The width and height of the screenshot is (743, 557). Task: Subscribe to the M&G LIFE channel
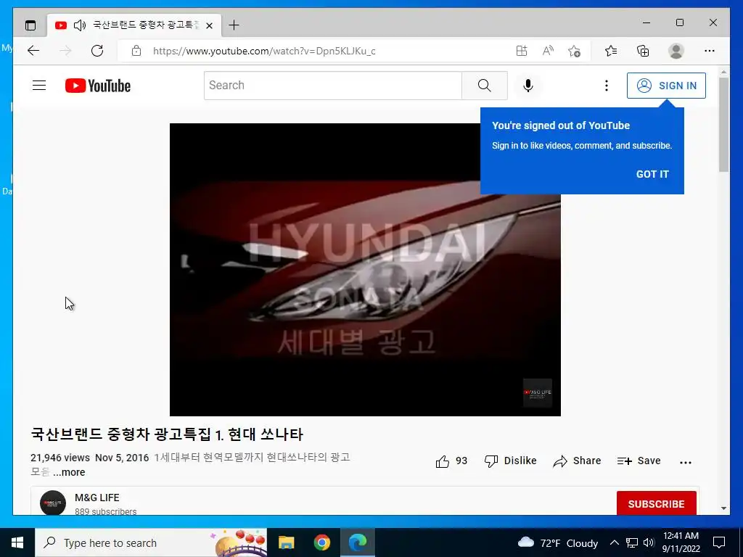tap(656, 503)
